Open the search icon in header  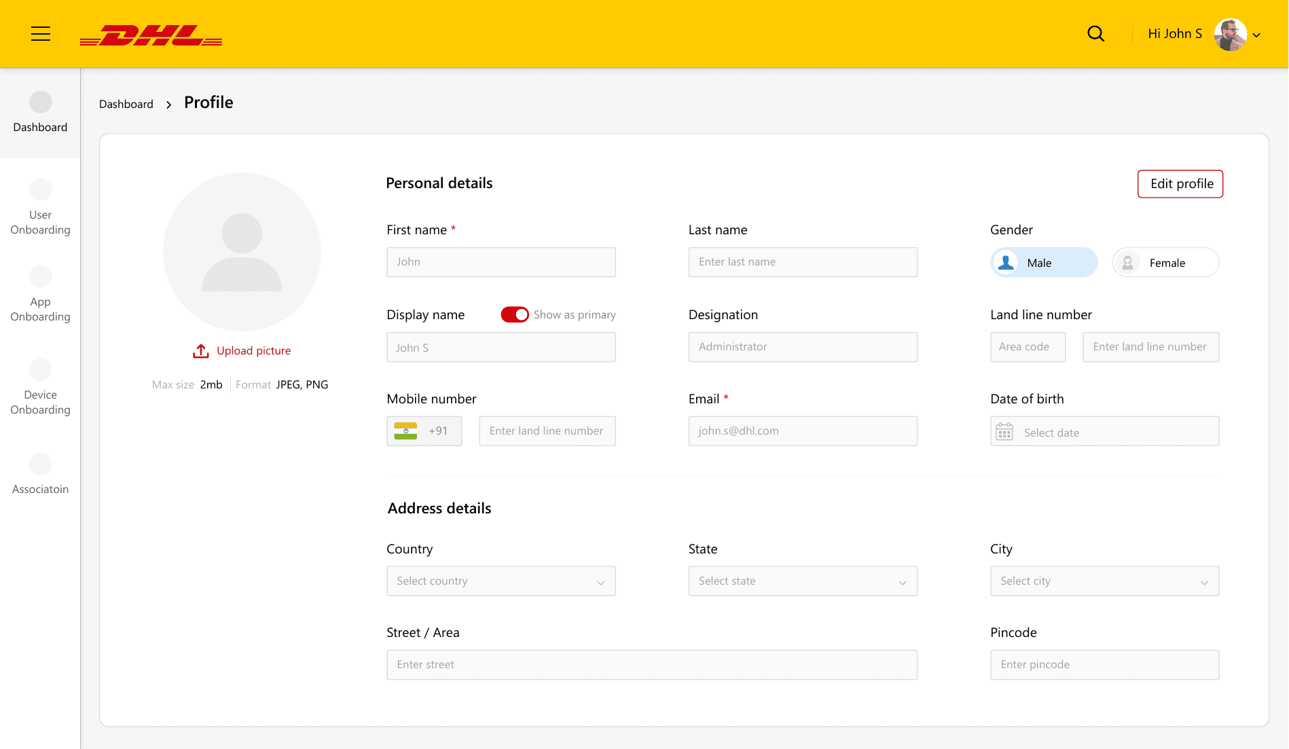(1095, 34)
